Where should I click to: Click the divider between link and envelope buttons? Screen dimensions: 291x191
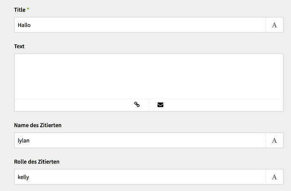coord(148,105)
